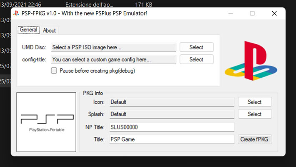Select a config-title file
Image resolution: width=296 pixels, height=167 pixels.
pyautogui.click(x=196, y=59)
